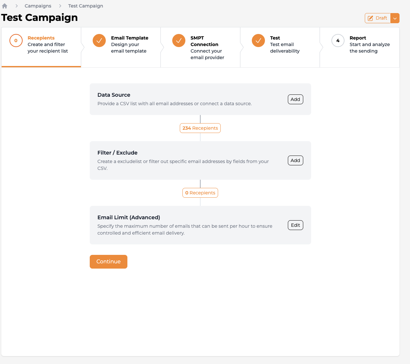Add a Data Source
The width and height of the screenshot is (410, 364).
(295, 99)
